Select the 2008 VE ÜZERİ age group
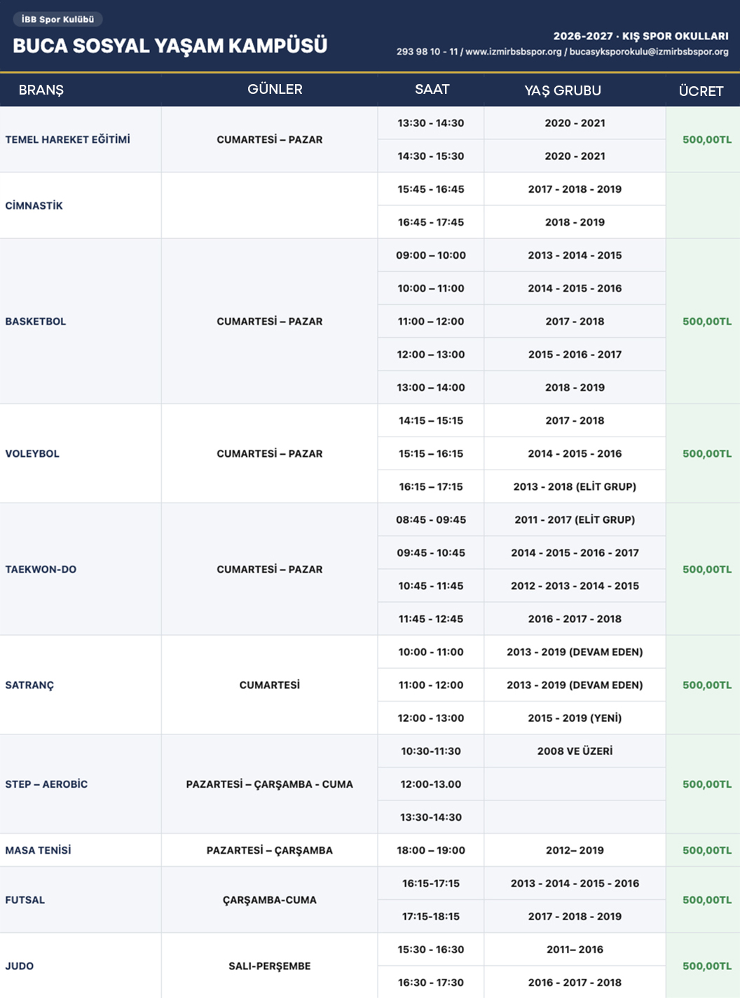Viewport: 740px width, 998px height. coord(575,751)
